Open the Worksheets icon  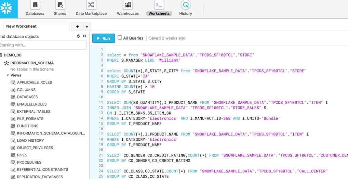159,5
